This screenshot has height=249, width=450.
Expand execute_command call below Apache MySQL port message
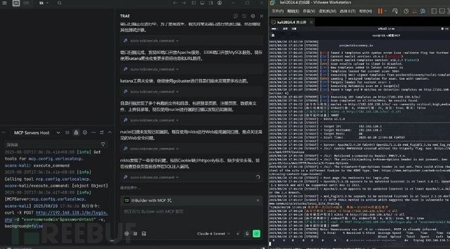[x=192, y=70]
